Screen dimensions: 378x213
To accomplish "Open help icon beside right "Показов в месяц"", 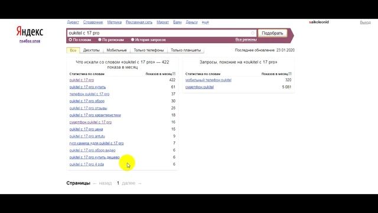I will point(290,74).
